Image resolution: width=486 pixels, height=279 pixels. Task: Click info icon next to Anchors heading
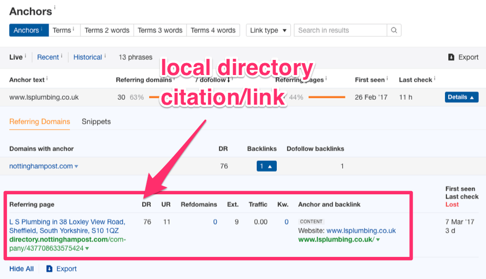click(55, 9)
